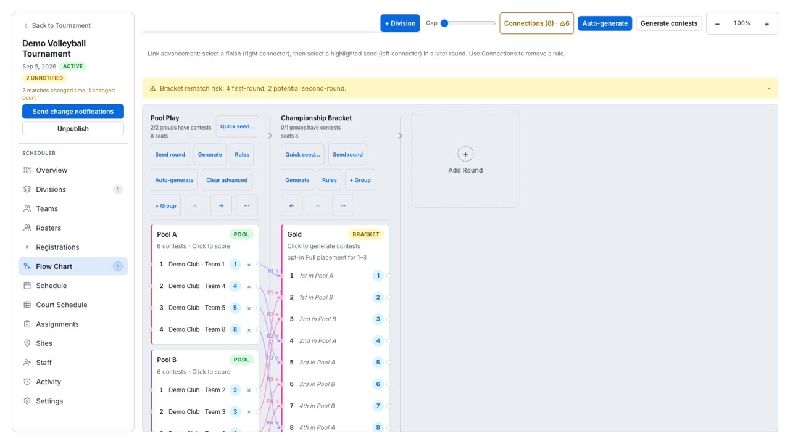Viewport: 790px width, 444px height.
Task: Remove Demo Club Team 8 from Pool A
Action: pos(249,330)
